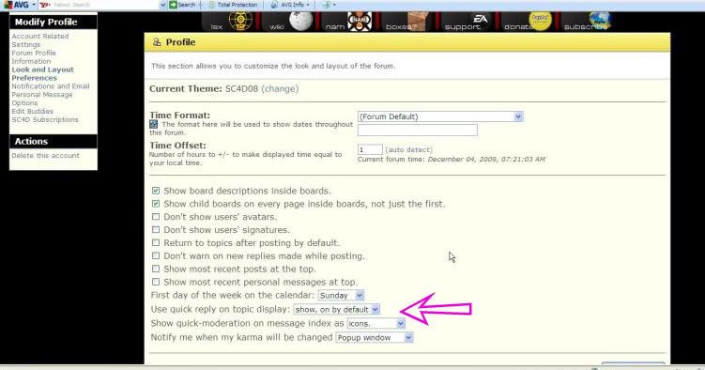The width and height of the screenshot is (705, 370).
Task: Click the Current forum time text
Action: tap(451, 159)
